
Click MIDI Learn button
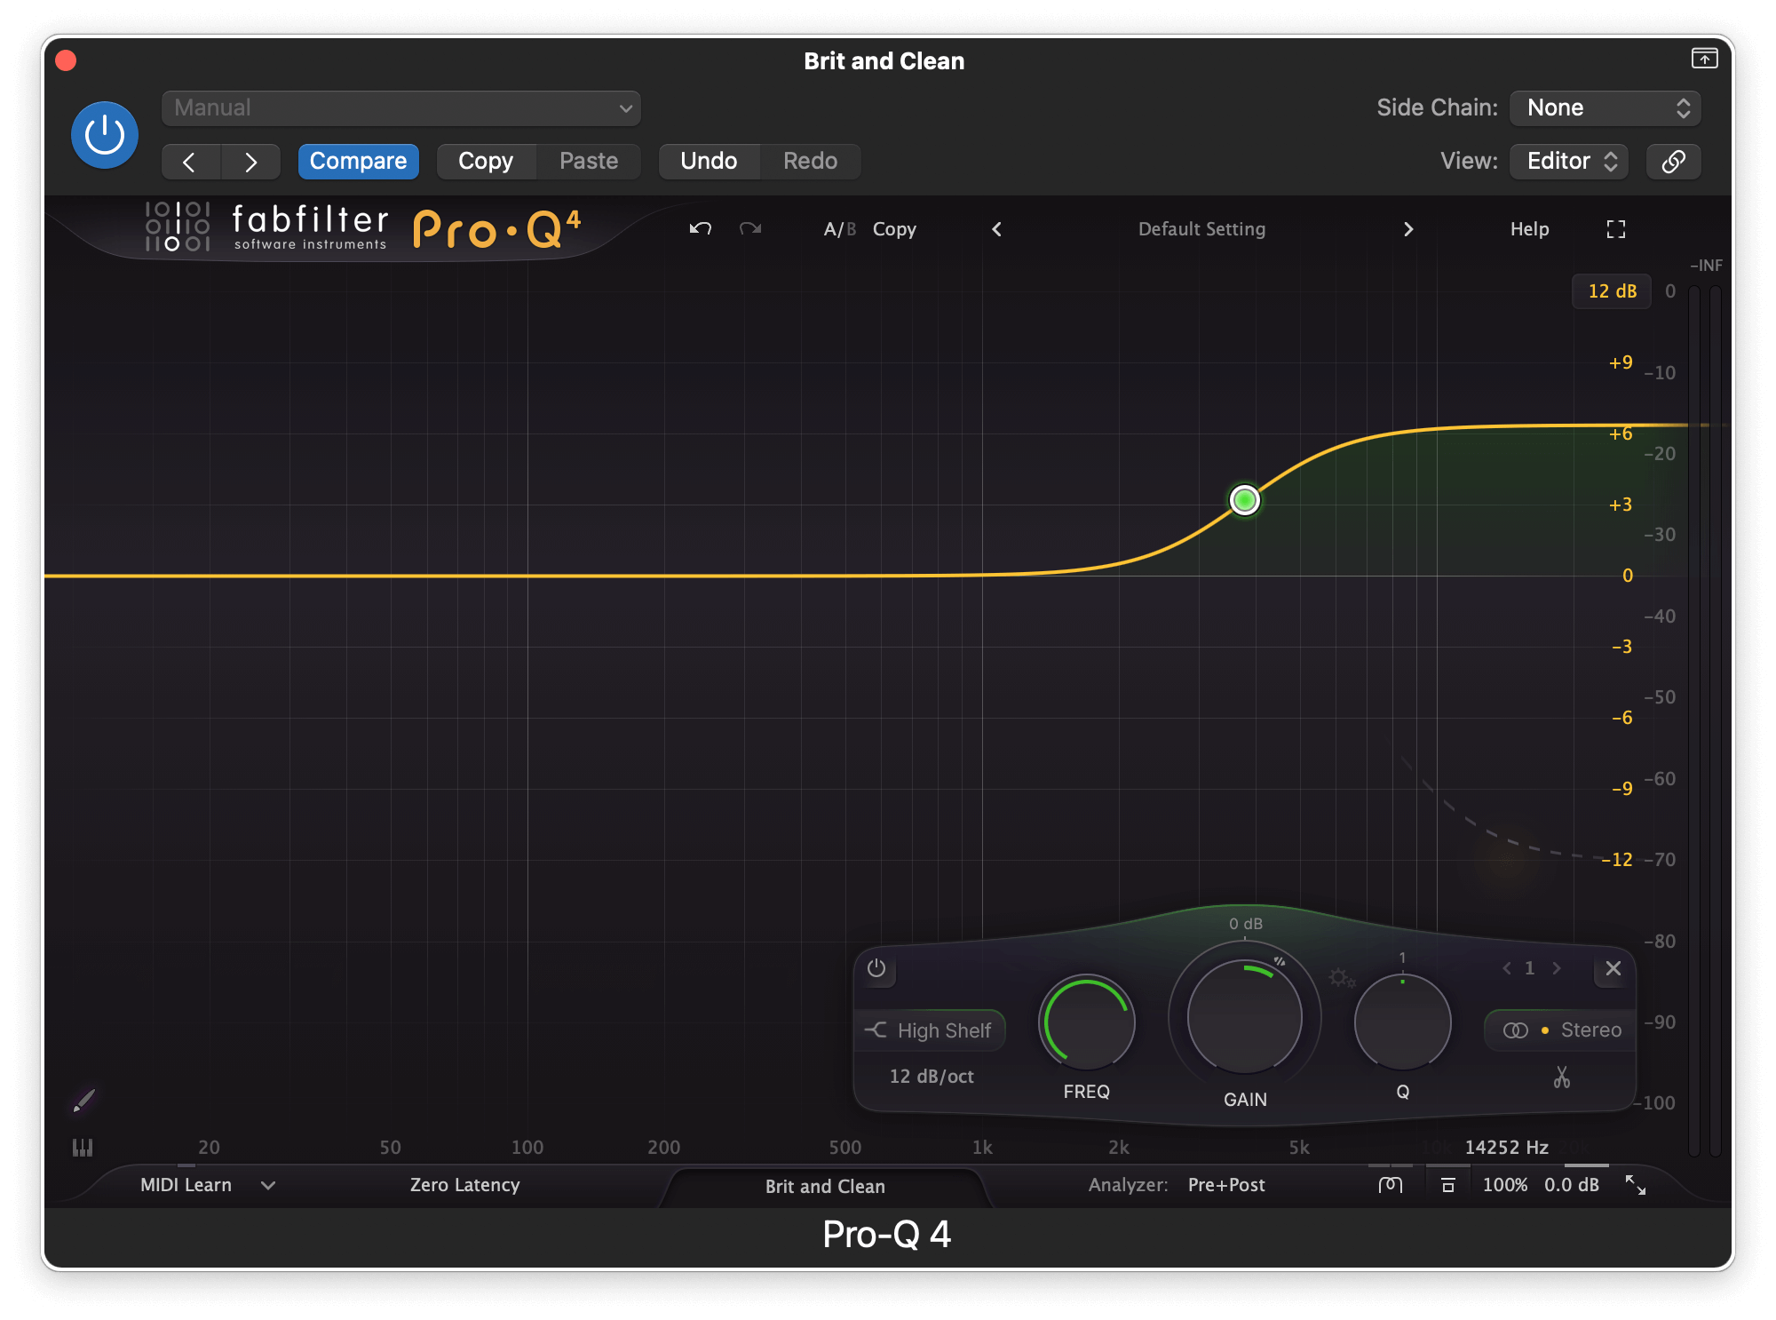pyautogui.click(x=186, y=1185)
